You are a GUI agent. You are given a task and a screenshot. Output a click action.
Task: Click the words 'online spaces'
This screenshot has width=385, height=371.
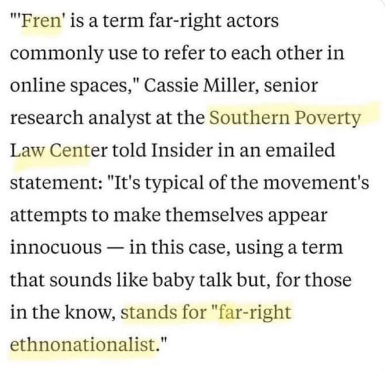[60, 85]
